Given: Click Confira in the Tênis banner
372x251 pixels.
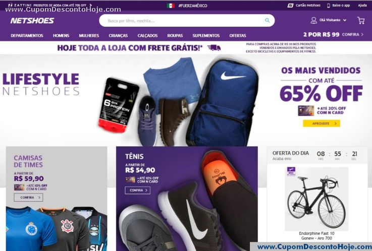Looking at the screenshot, I should point(138,190).
